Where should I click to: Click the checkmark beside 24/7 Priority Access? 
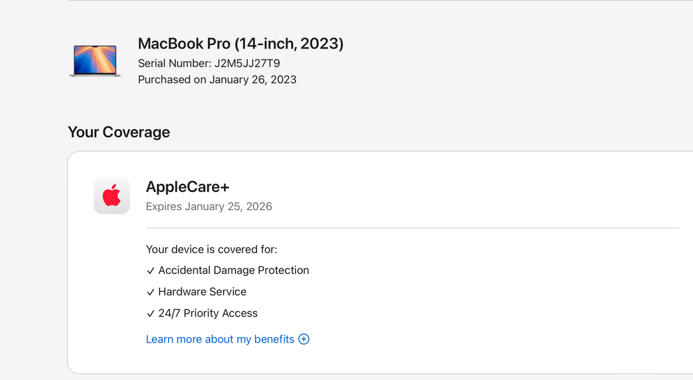[150, 314]
